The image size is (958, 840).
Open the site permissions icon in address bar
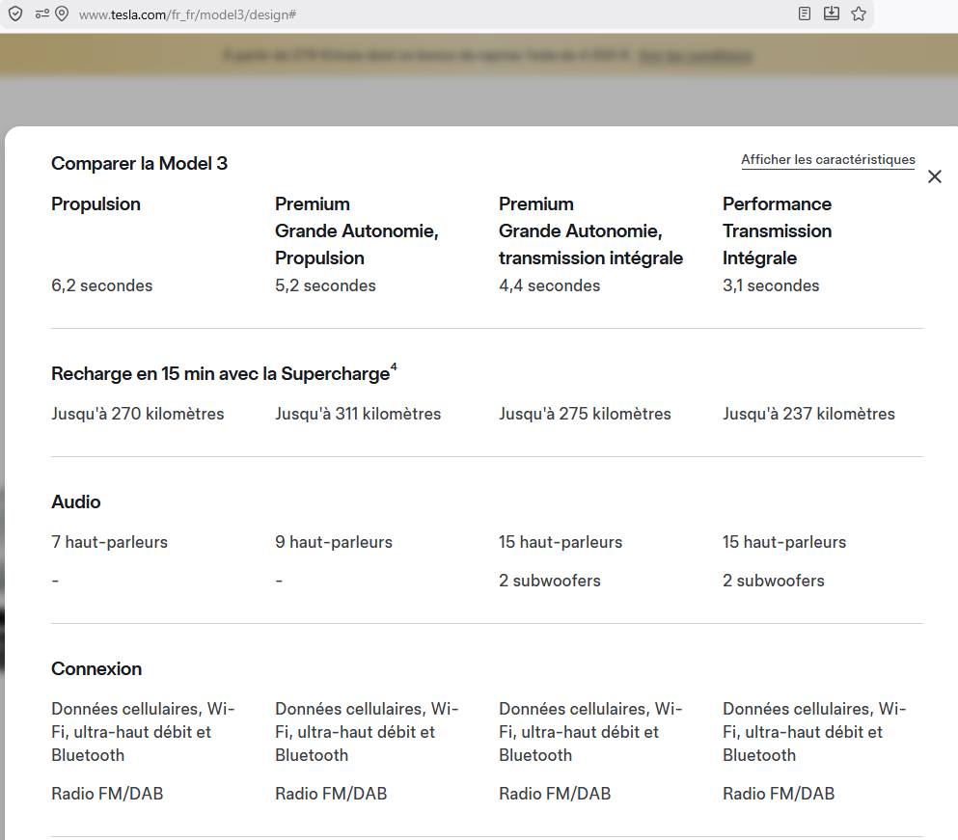pyautogui.click(x=42, y=14)
